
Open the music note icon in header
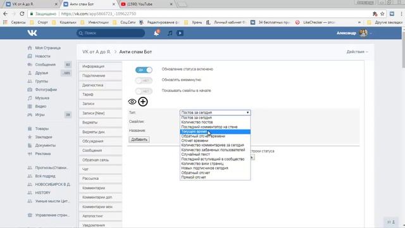(170, 33)
